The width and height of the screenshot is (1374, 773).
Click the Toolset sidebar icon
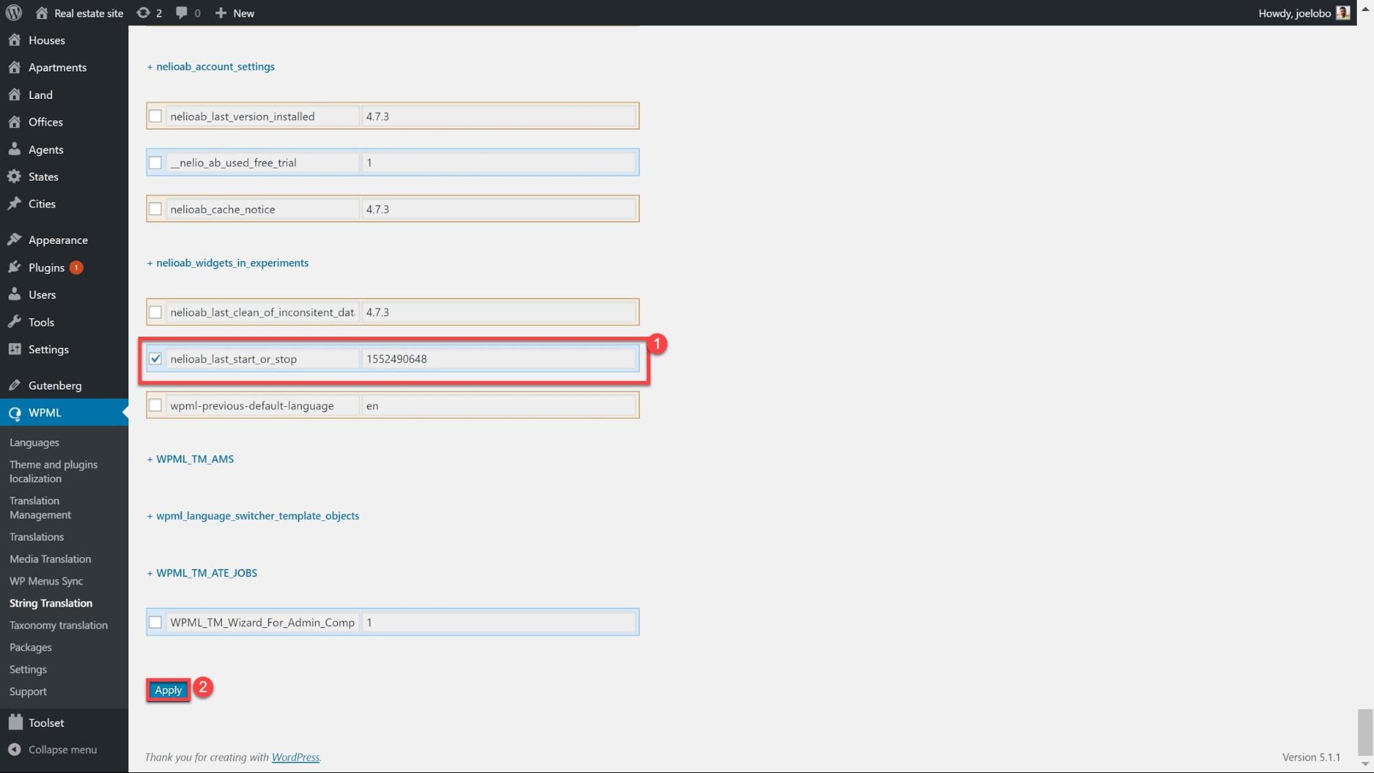pyautogui.click(x=15, y=723)
